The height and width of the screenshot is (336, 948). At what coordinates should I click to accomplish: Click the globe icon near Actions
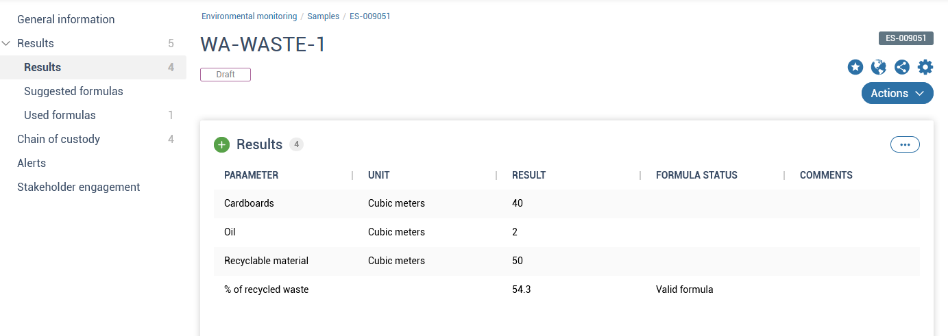click(878, 67)
